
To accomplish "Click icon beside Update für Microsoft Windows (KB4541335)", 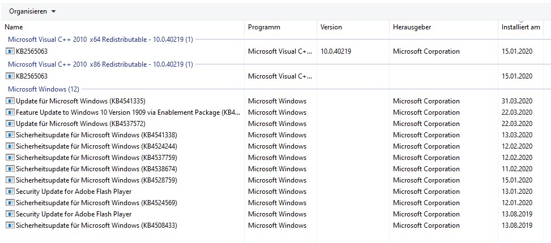I will (10, 101).
